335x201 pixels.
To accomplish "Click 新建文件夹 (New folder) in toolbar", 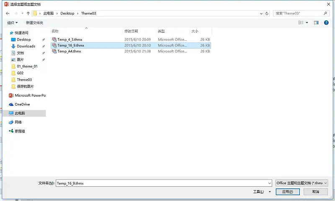I will (34, 23).
